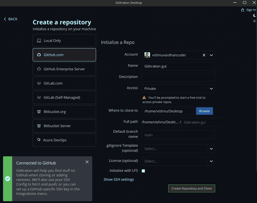Dismiss the Connected to GitHub notification
257x203 pixels.
pyautogui.click(x=87, y=162)
